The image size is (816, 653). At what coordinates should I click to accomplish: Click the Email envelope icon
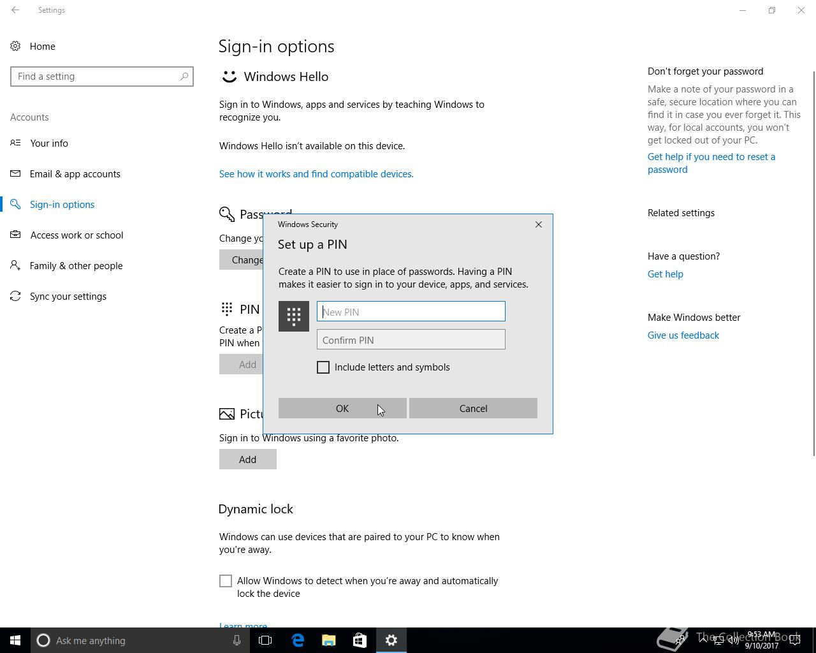pos(15,173)
